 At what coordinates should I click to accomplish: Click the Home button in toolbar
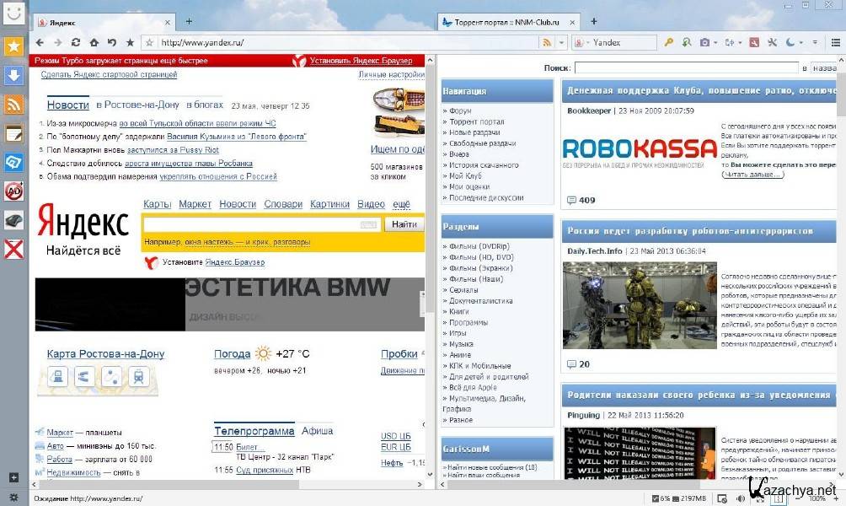click(94, 42)
